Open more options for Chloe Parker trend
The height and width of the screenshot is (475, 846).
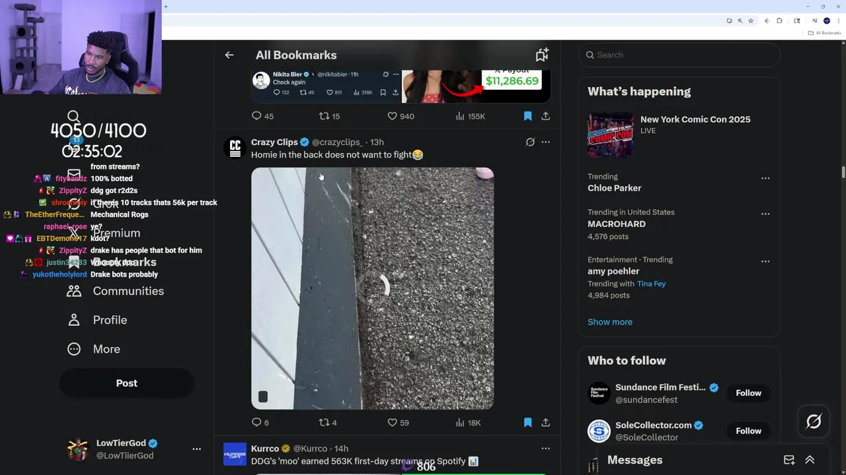[765, 178]
